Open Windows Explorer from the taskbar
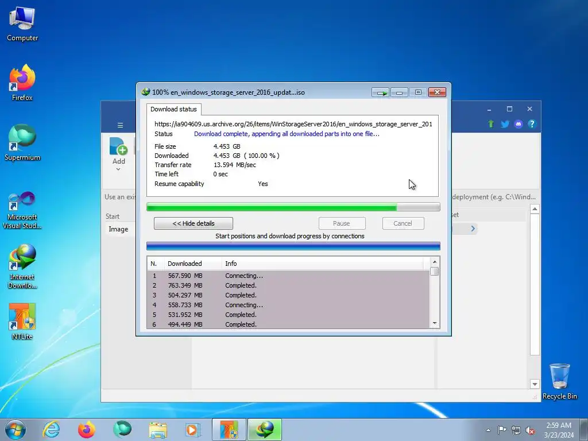This screenshot has height=441, width=588. (x=158, y=430)
